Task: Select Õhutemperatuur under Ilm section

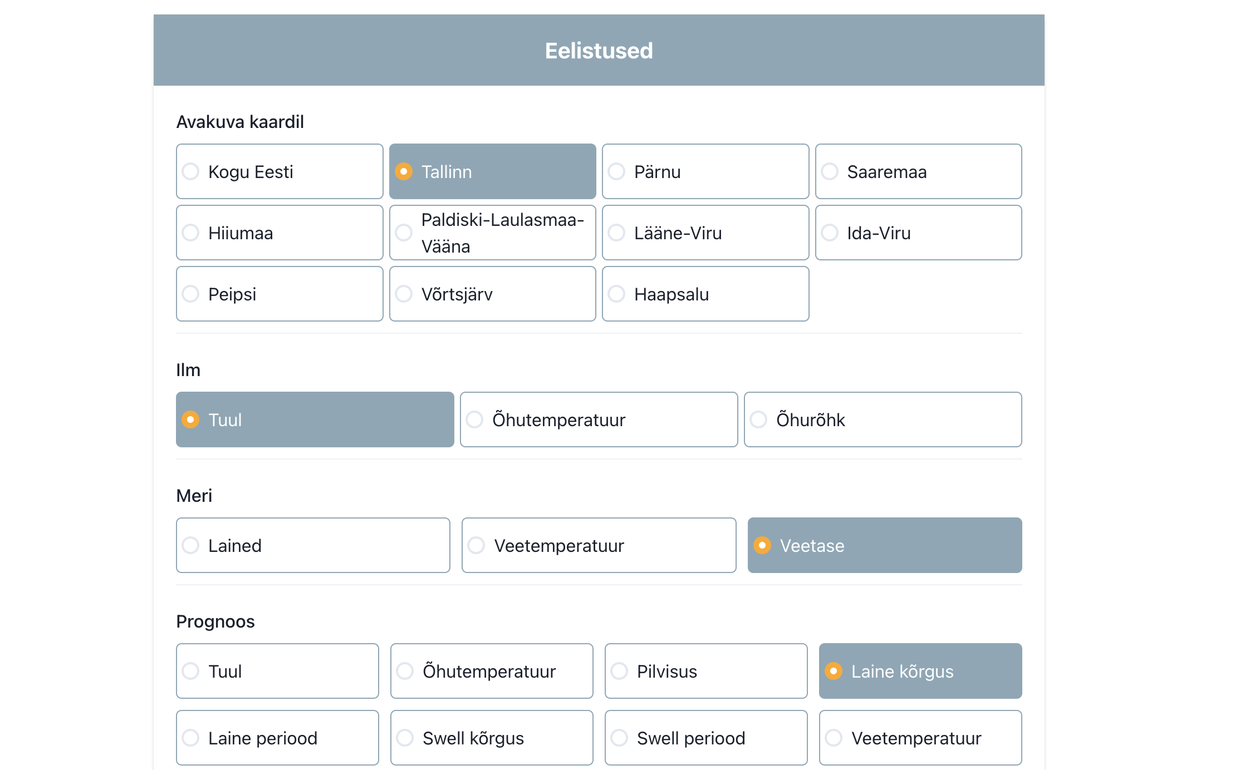Action: tap(599, 419)
